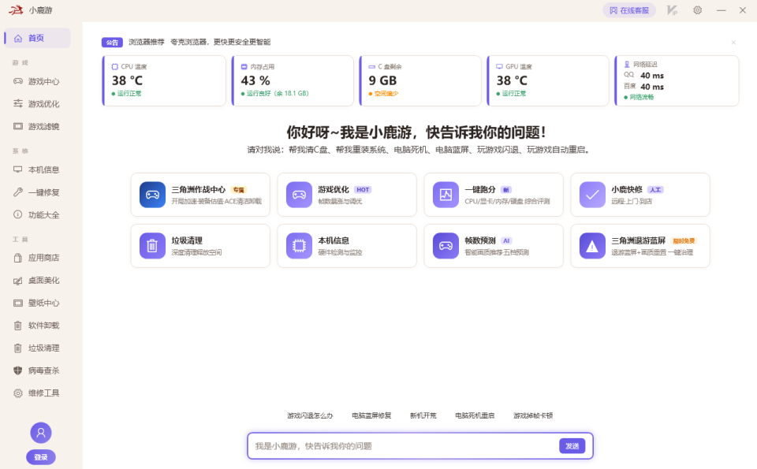Select 游戏优化 in sidebar
This screenshot has height=469, width=757.
click(x=38, y=104)
